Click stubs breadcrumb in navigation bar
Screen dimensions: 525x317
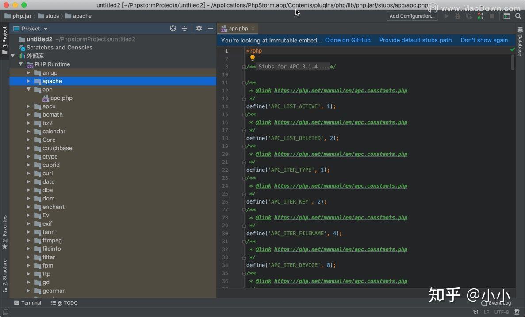pos(48,16)
